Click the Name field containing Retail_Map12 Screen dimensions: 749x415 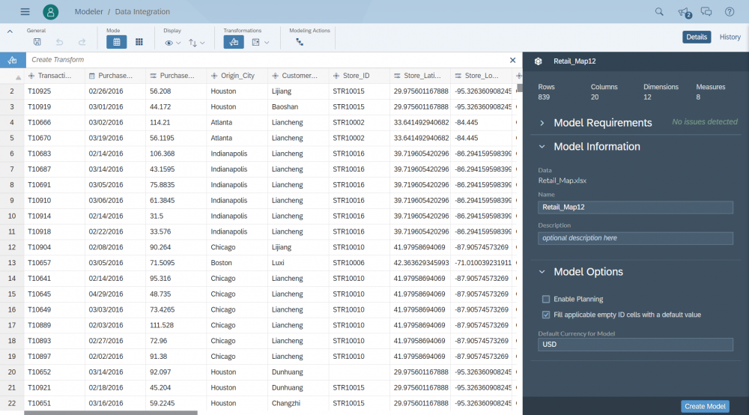pos(635,207)
